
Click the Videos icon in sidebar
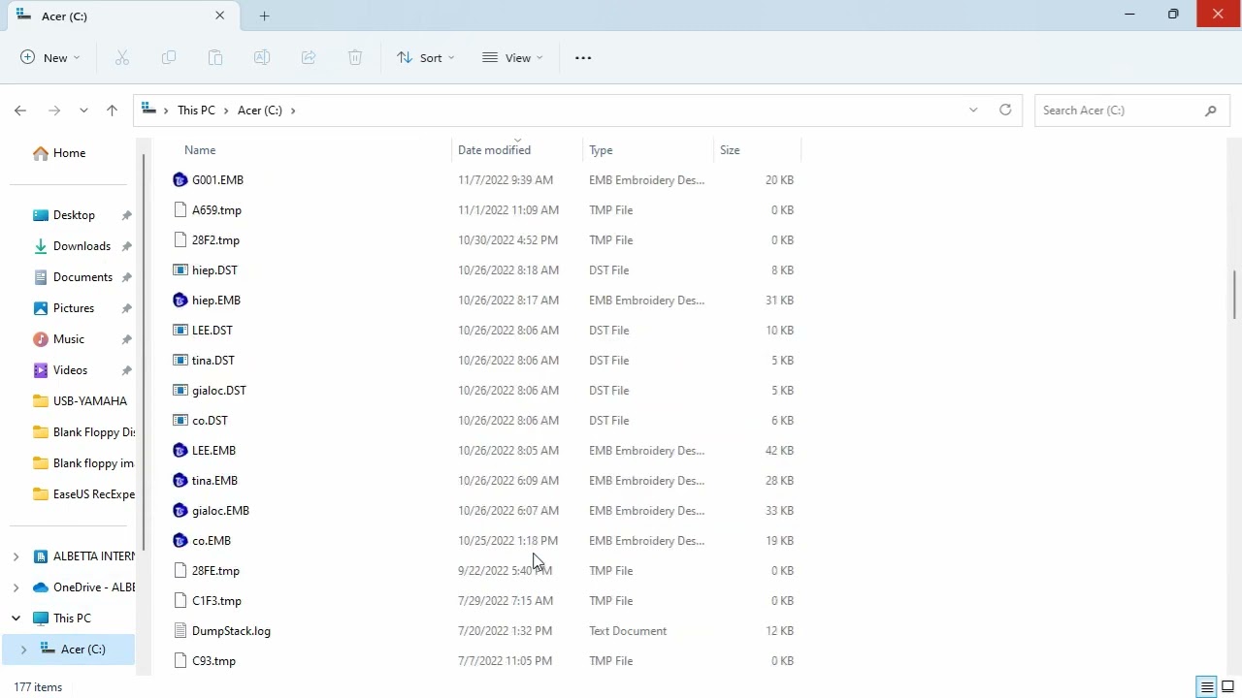click(x=40, y=370)
